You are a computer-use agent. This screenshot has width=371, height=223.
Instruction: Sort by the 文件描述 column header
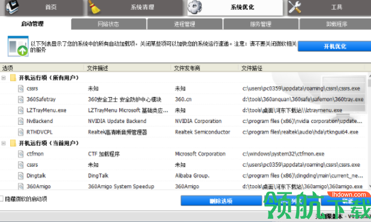(128, 68)
